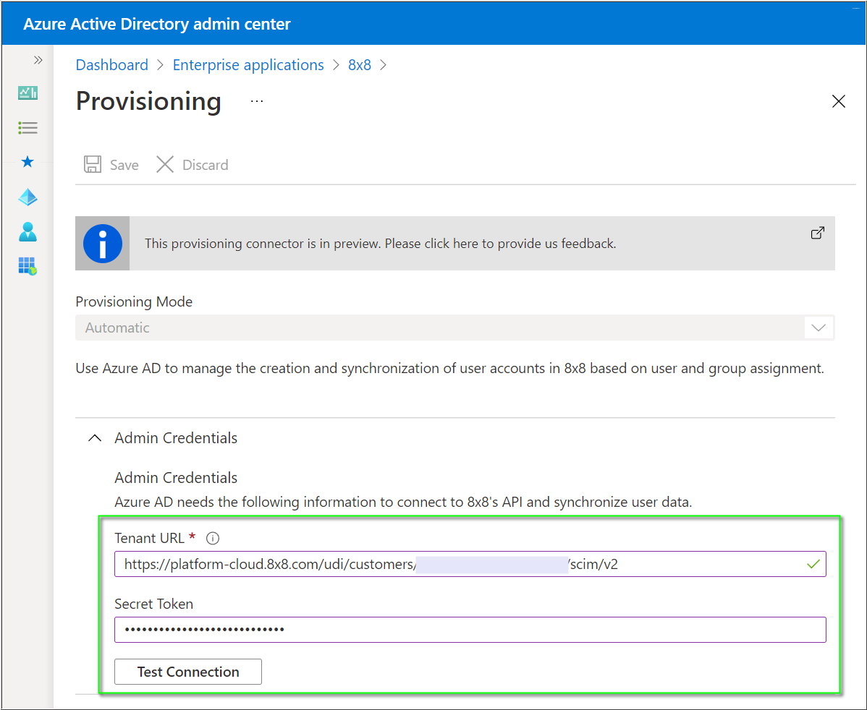Open Favorites star icon in sidebar

28,162
